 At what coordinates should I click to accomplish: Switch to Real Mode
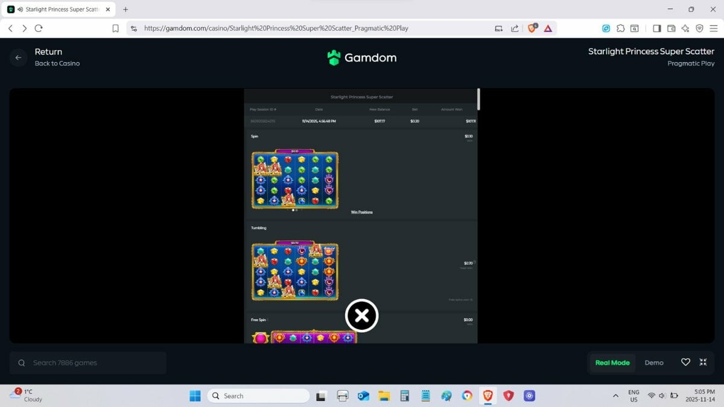point(612,362)
